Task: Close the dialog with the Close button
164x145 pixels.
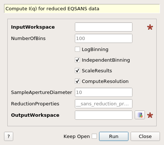Action: [145, 136]
